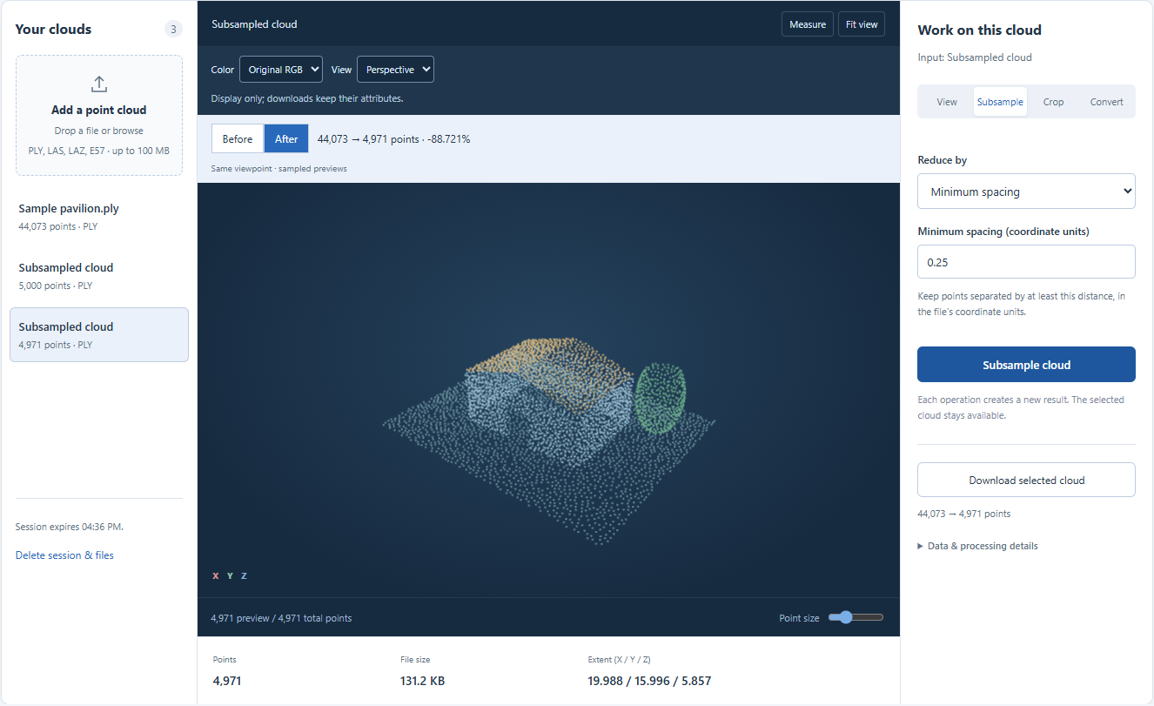The image size is (1154, 706).
Task: Switch to the Convert tab
Action: click(x=1107, y=102)
